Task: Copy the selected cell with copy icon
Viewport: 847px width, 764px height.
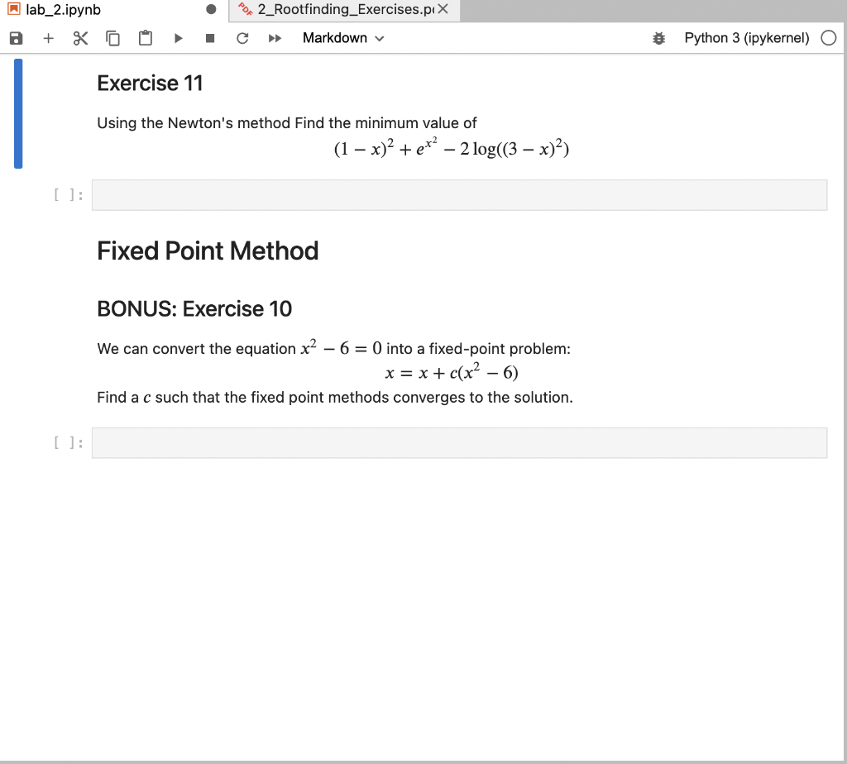Action: pos(112,37)
